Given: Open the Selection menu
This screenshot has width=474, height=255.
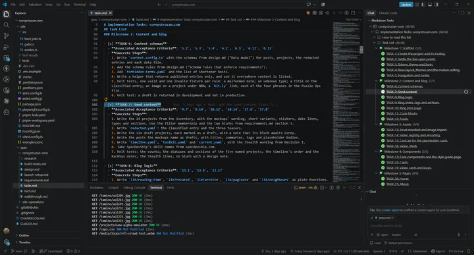Looking at the screenshot, I should pyautogui.click(x=35, y=5).
